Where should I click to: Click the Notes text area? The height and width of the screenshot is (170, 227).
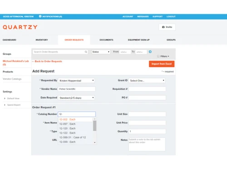tap(147, 144)
